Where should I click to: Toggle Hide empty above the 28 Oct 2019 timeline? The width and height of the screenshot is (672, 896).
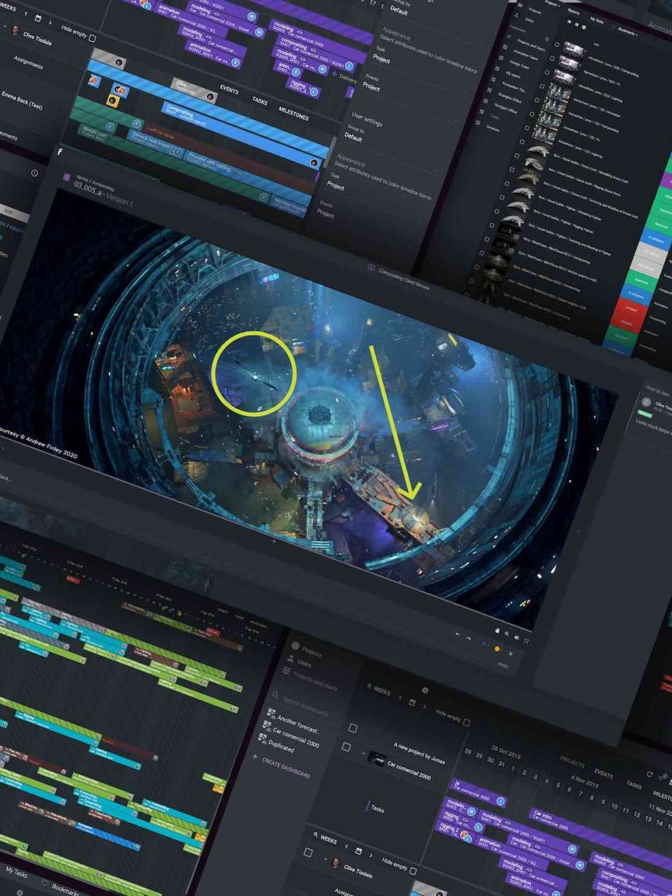(466, 722)
